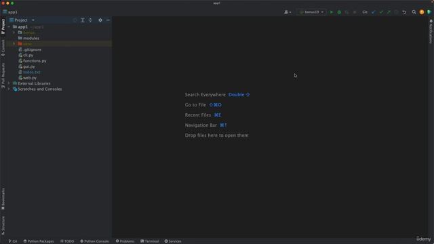Run the current configuration with the green play icon
This screenshot has width=434, height=244.
(x=332, y=12)
